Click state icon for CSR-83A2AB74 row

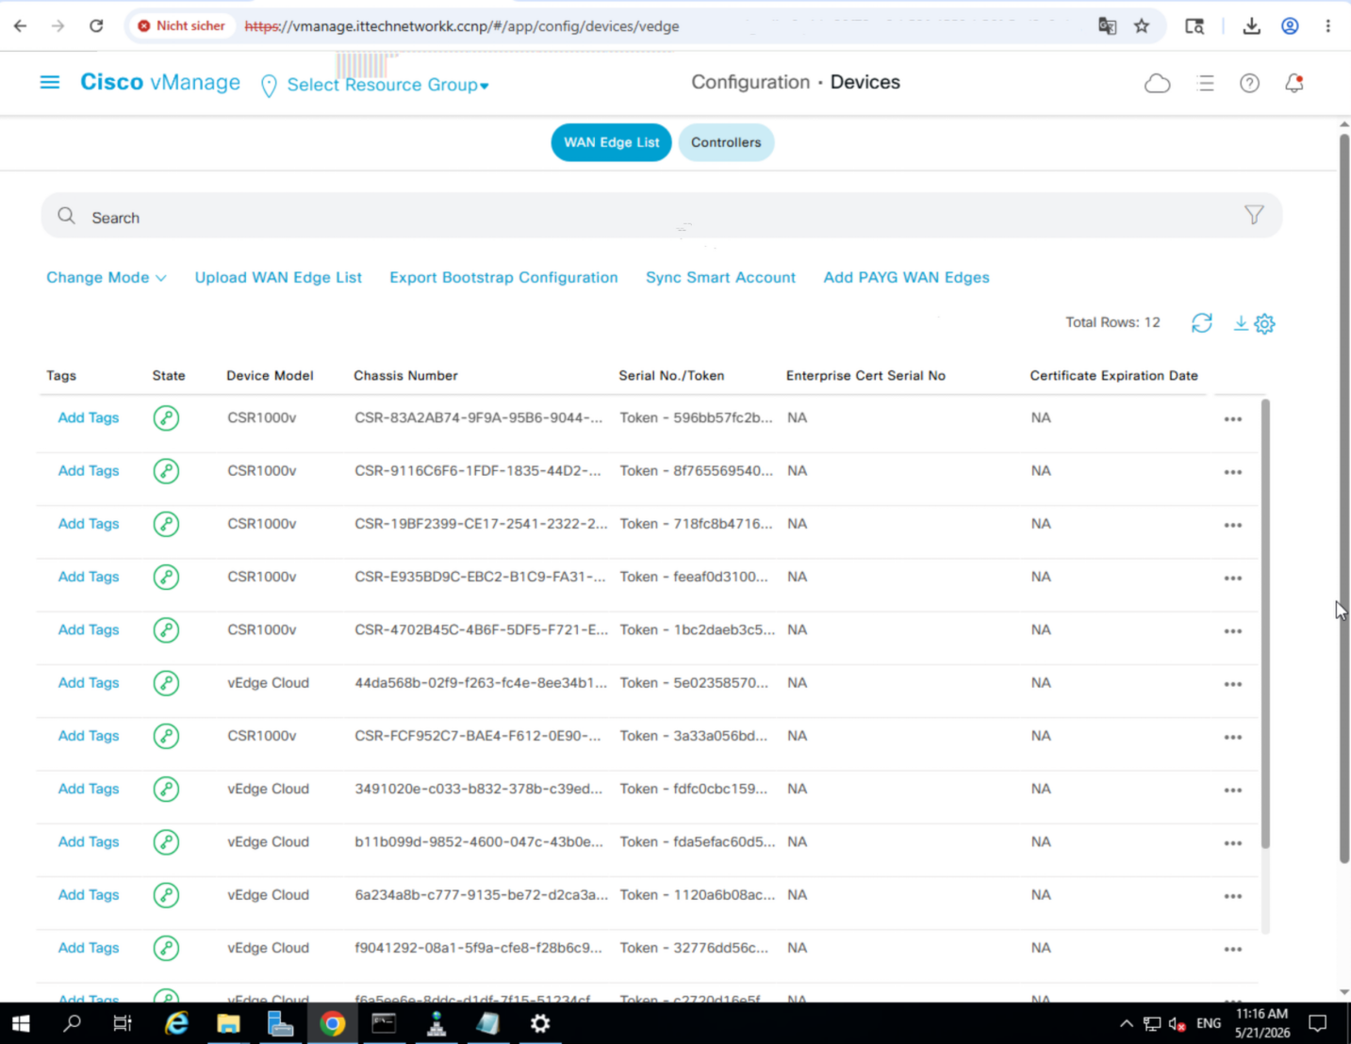[x=166, y=417]
